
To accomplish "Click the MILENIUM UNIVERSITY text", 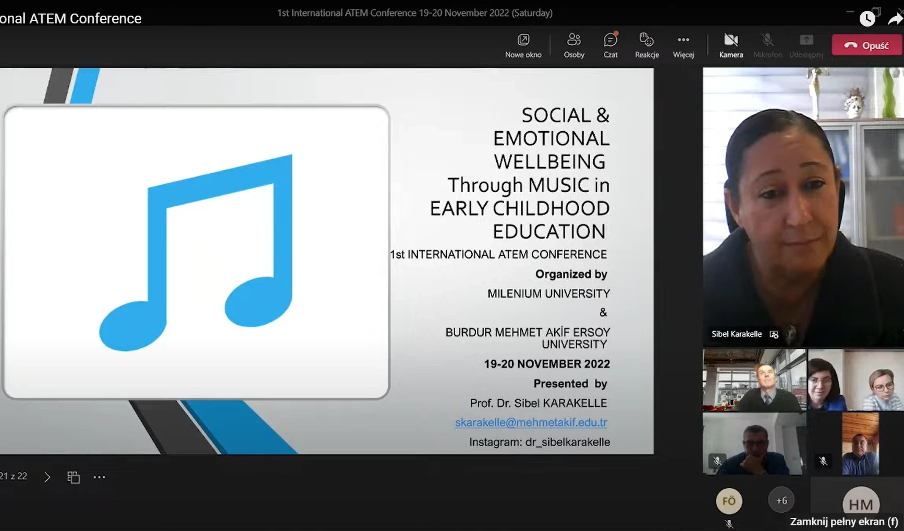I will [548, 294].
